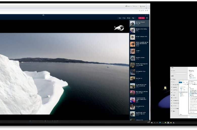Click the blue link below the Display heading in Settings
This screenshot has height=130, width=197.
pos(193,78)
